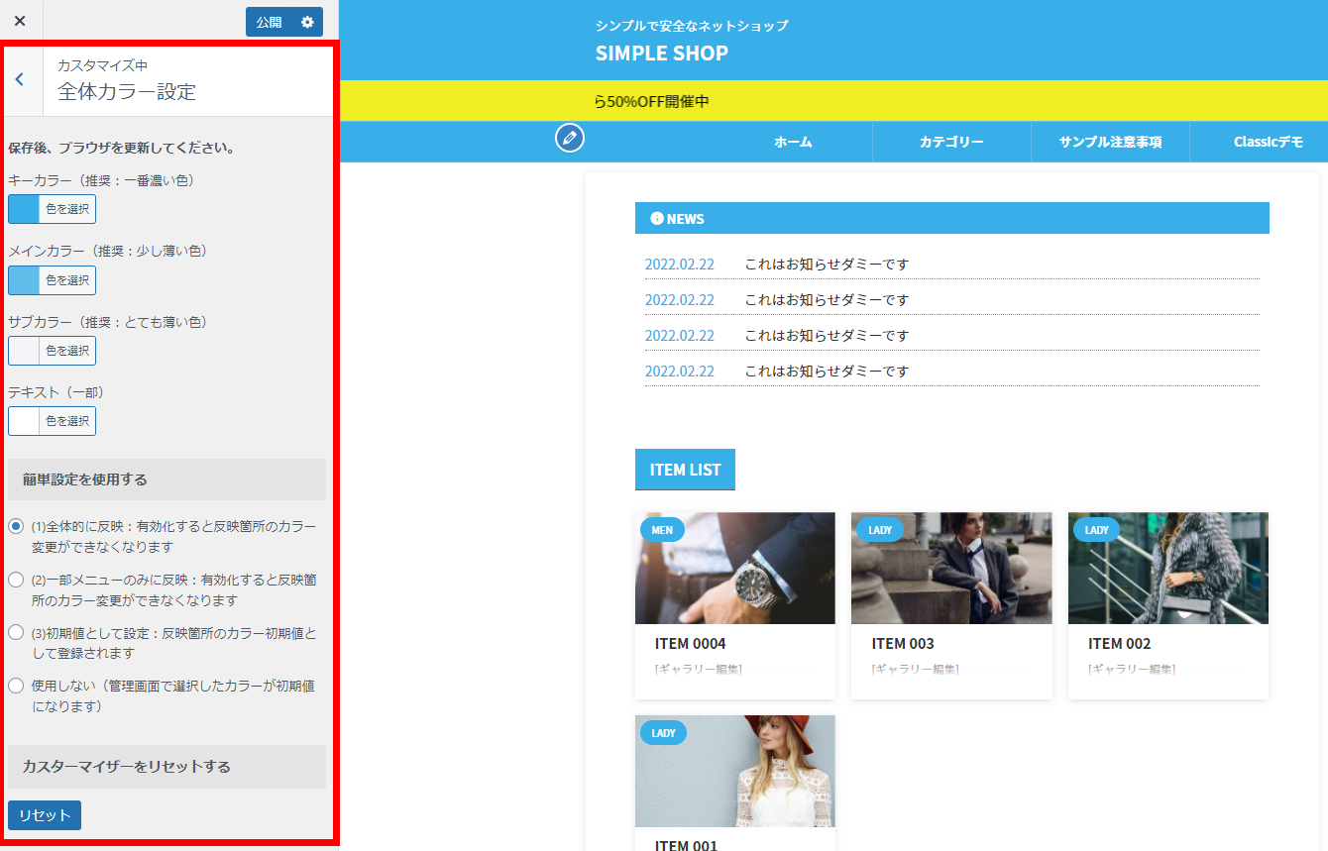Click the ITEM LIST heading
1328x851 pixels.
point(685,470)
